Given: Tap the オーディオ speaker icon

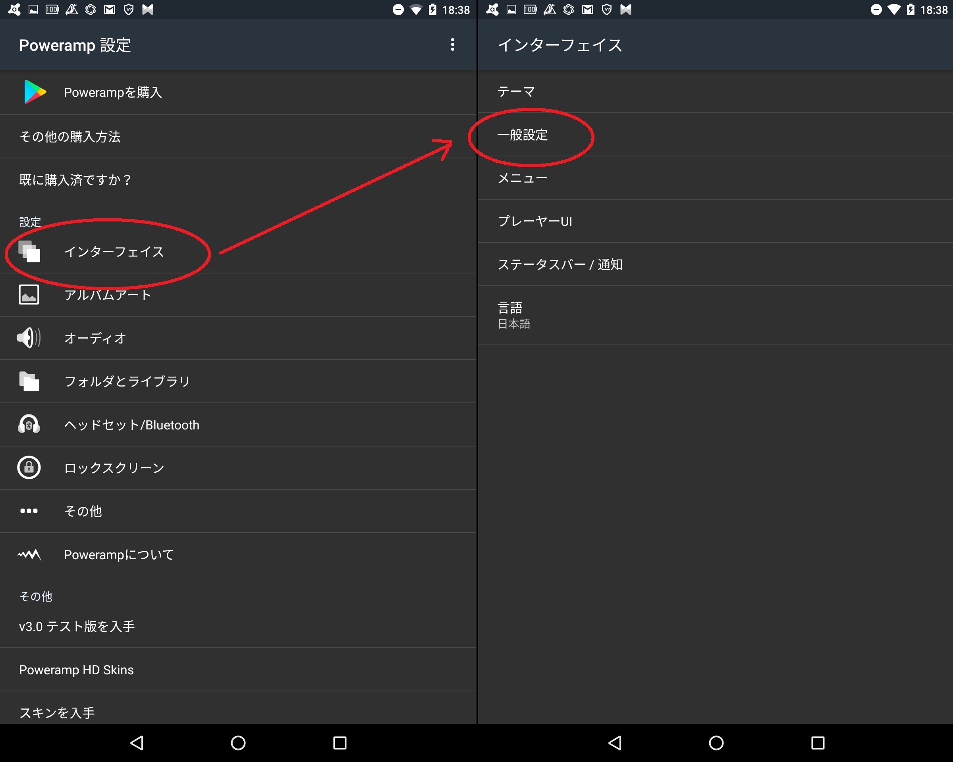Looking at the screenshot, I should [29, 338].
